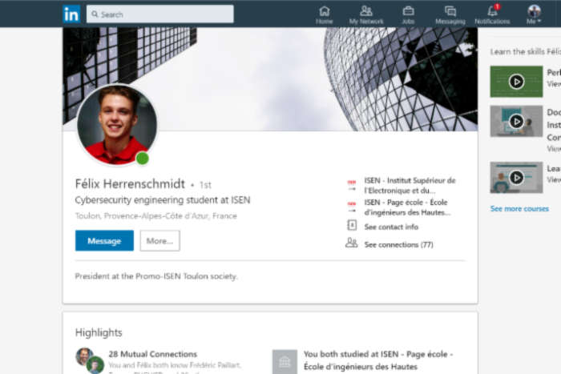Click the second ISEN school logo icon
The height and width of the screenshot is (374, 561).
[x=352, y=207]
